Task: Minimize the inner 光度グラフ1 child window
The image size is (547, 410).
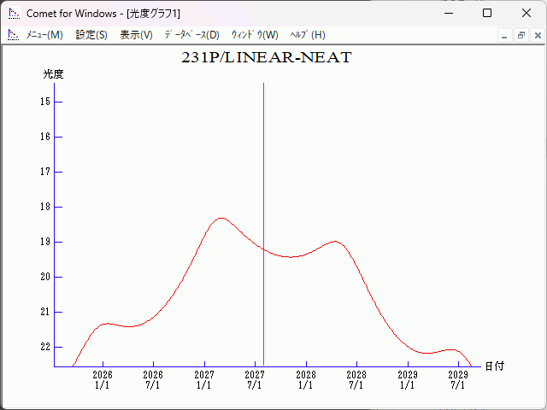Action: click(505, 36)
